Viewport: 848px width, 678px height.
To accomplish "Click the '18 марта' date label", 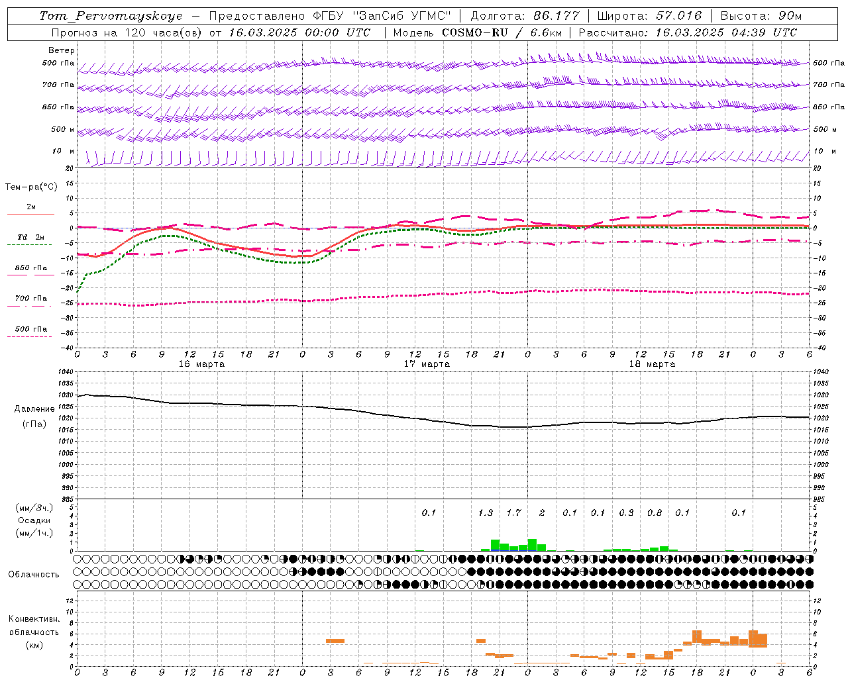I will point(652,364).
